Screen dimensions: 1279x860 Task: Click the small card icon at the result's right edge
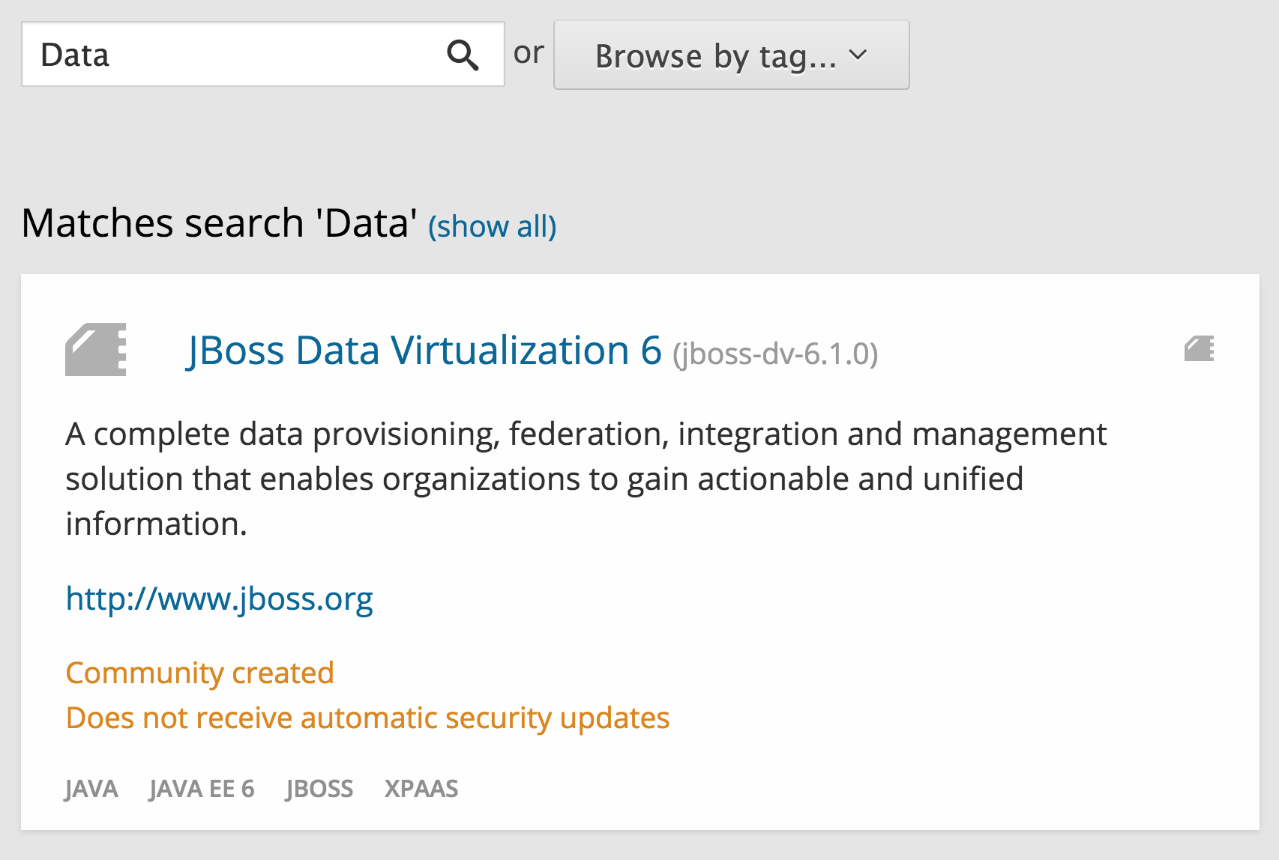[x=1200, y=348]
